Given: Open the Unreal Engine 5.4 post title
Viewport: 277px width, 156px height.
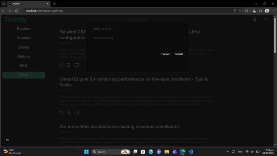Looking at the screenshot, I should [134, 82].
